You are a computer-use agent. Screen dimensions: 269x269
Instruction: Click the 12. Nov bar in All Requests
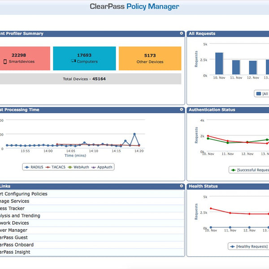(253, 68)
